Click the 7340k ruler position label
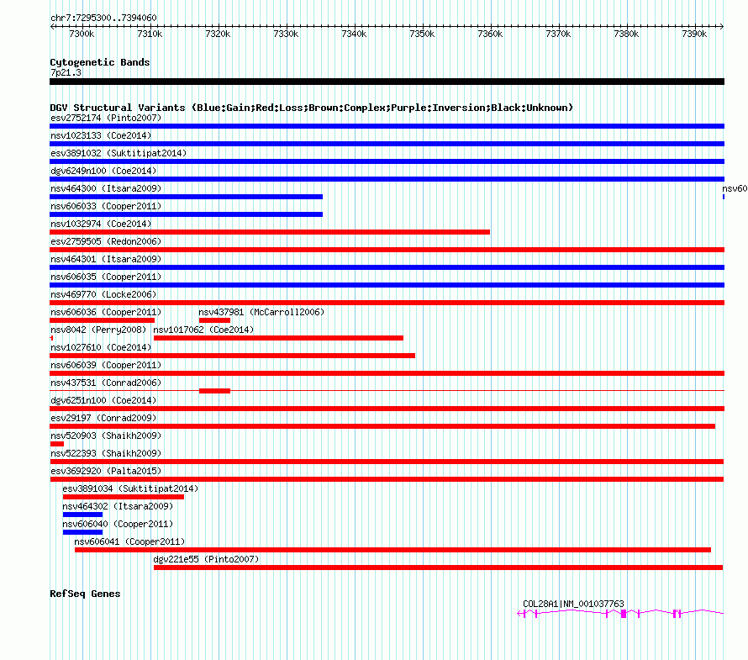 354,34
